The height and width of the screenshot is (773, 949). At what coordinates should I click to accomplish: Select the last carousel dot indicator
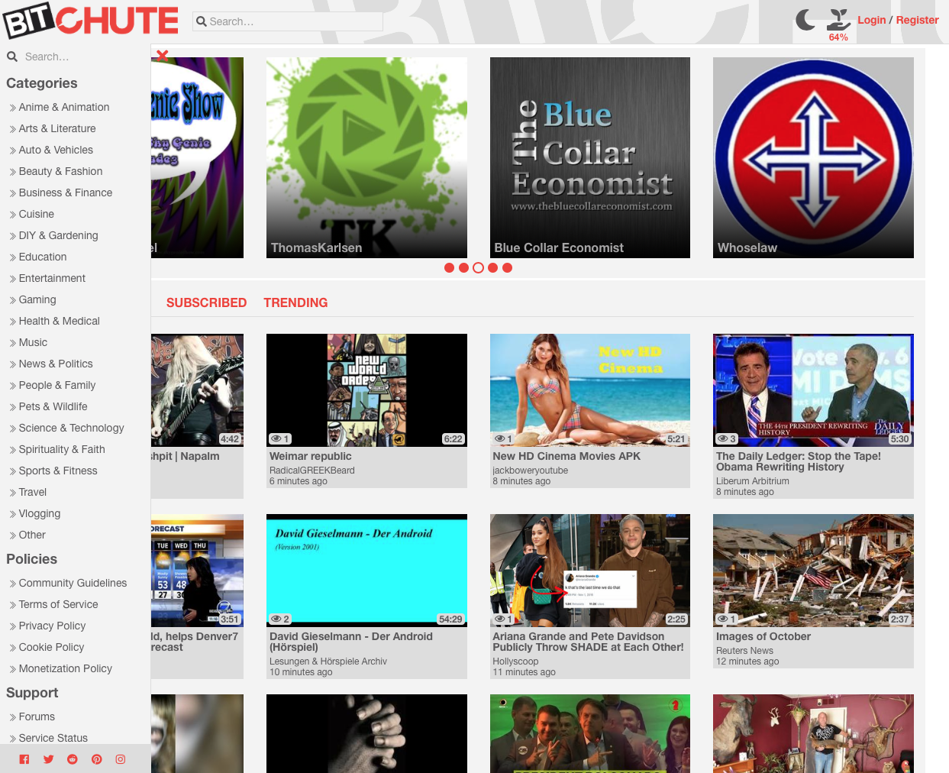507,268
